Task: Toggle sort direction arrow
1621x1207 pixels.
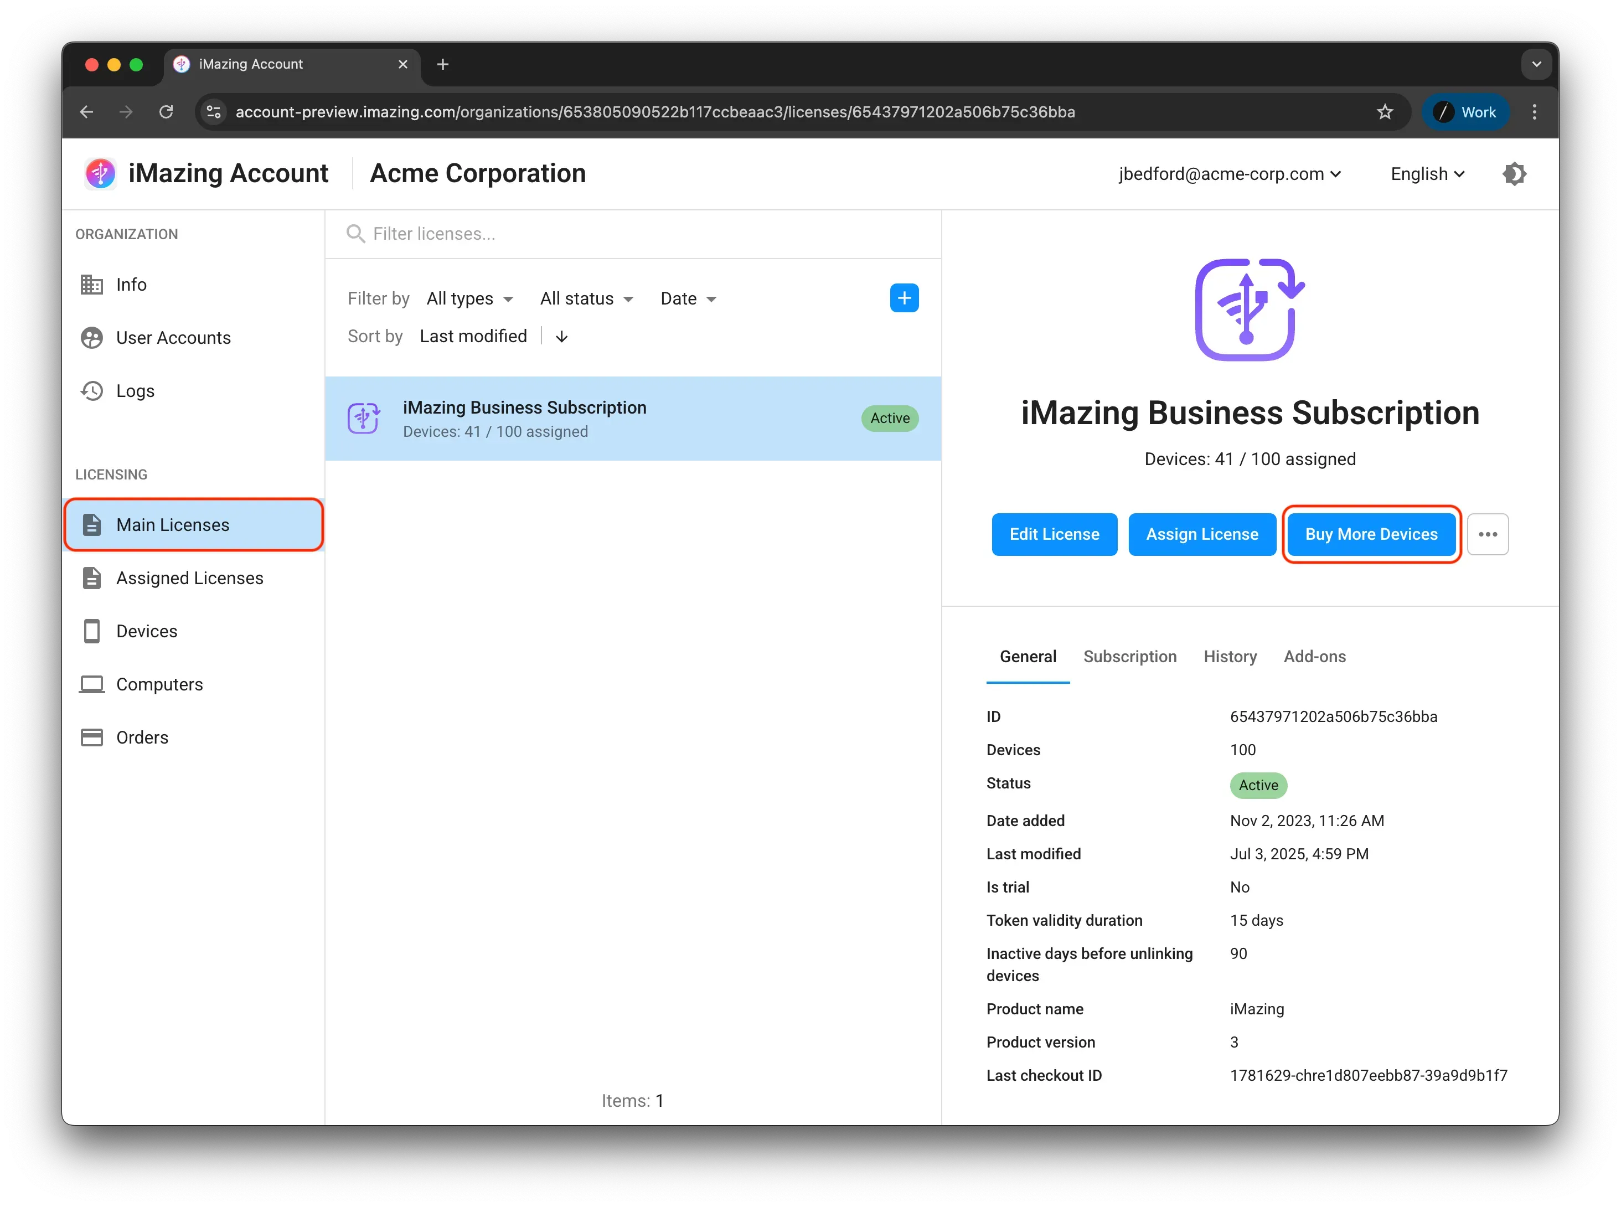Action: click(561, 337)
